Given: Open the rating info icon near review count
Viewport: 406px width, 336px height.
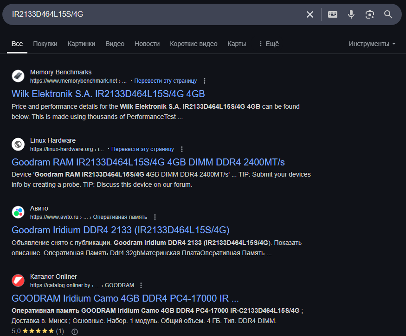Looking at the screenshot, I should pos(75,332).
